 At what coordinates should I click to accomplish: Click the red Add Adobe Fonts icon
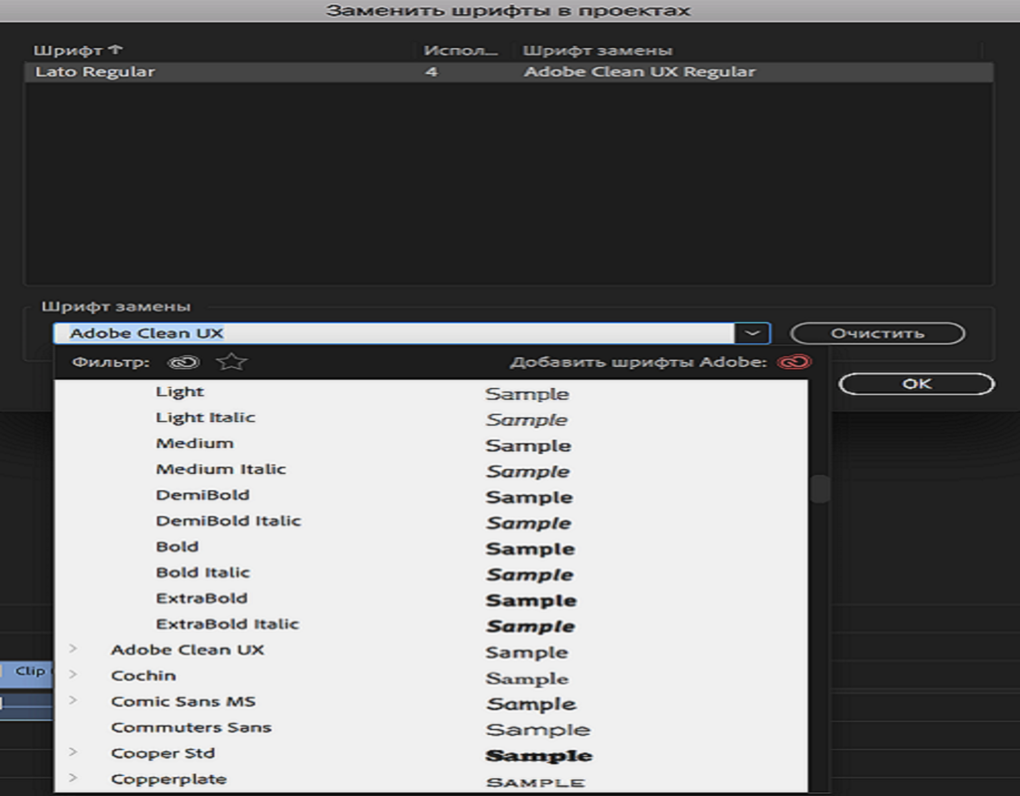point(795,362)
